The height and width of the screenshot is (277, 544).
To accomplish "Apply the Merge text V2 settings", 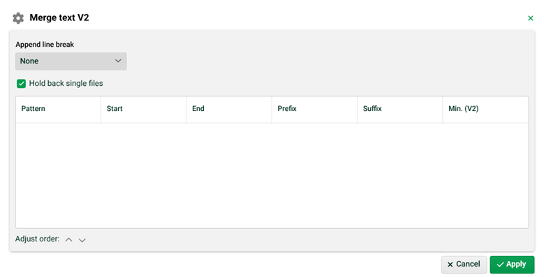I will pyautogui.click(x=512, y=264).
